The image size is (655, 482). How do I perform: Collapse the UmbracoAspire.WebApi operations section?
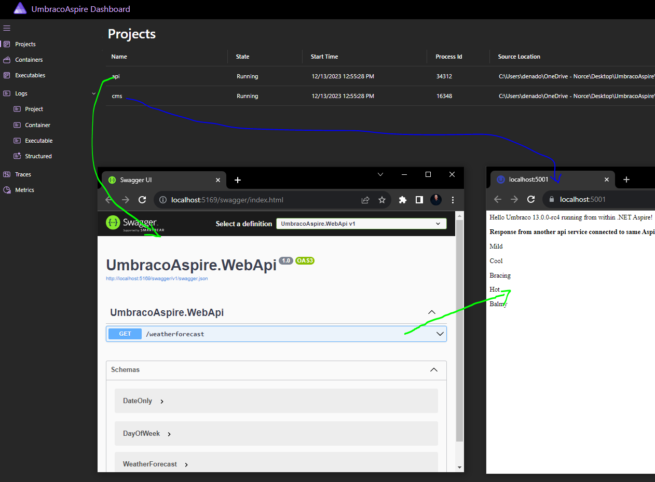[x=431, y=312]
